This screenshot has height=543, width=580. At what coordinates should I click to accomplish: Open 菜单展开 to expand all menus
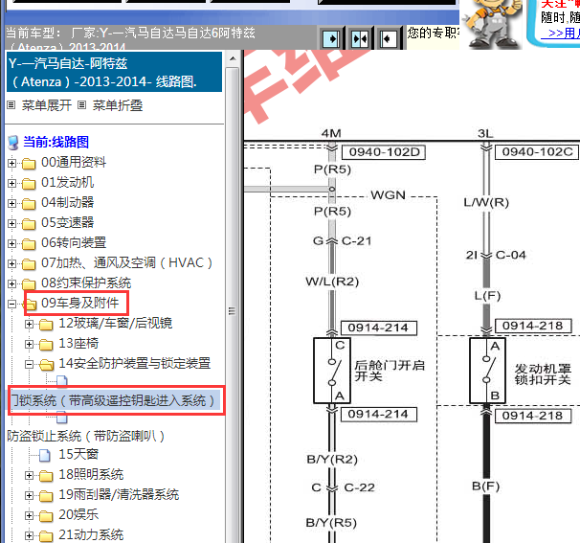tap(47, 105)
